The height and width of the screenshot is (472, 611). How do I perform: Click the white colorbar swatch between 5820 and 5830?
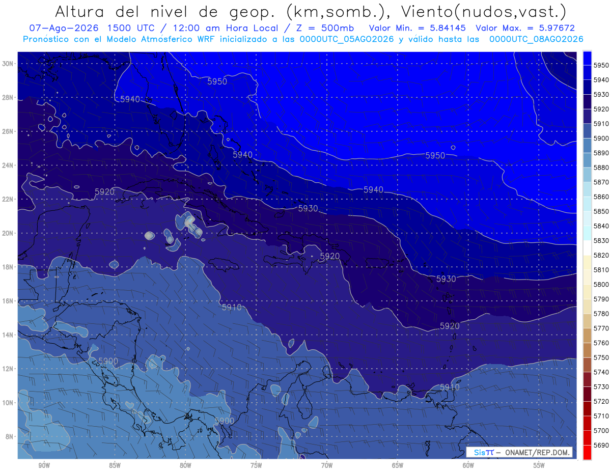tap(587, 248)
